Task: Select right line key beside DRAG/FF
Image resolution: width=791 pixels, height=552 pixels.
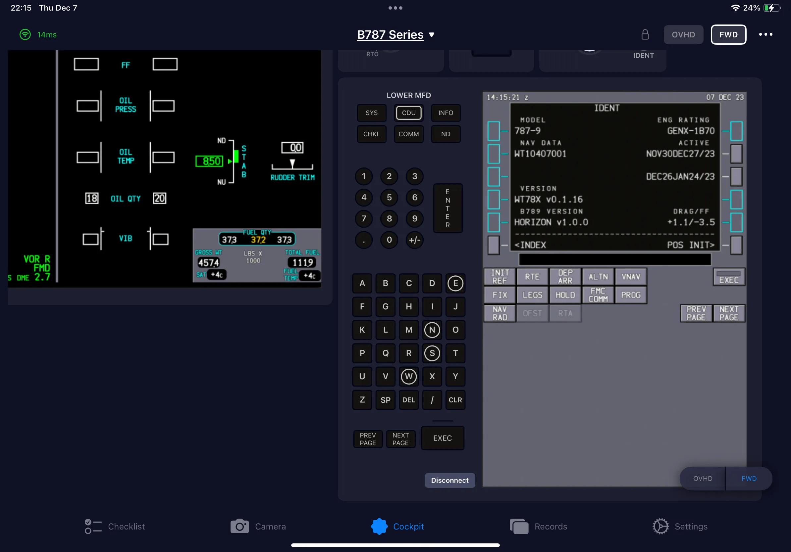Action: pos(736,222)
